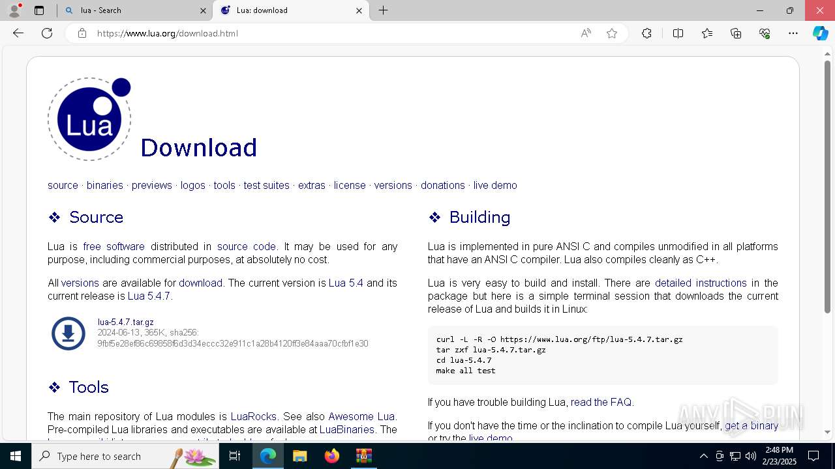Viewport: 835px width, 469px height.
Task: Open Browser essentials heart icon
Action: [765, 33]
